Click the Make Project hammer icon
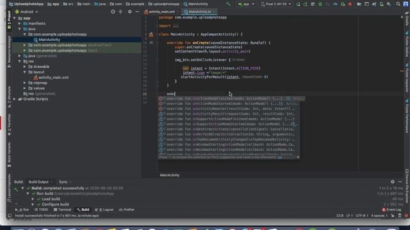This screenshot has height=230, width=410. point(228,4)
